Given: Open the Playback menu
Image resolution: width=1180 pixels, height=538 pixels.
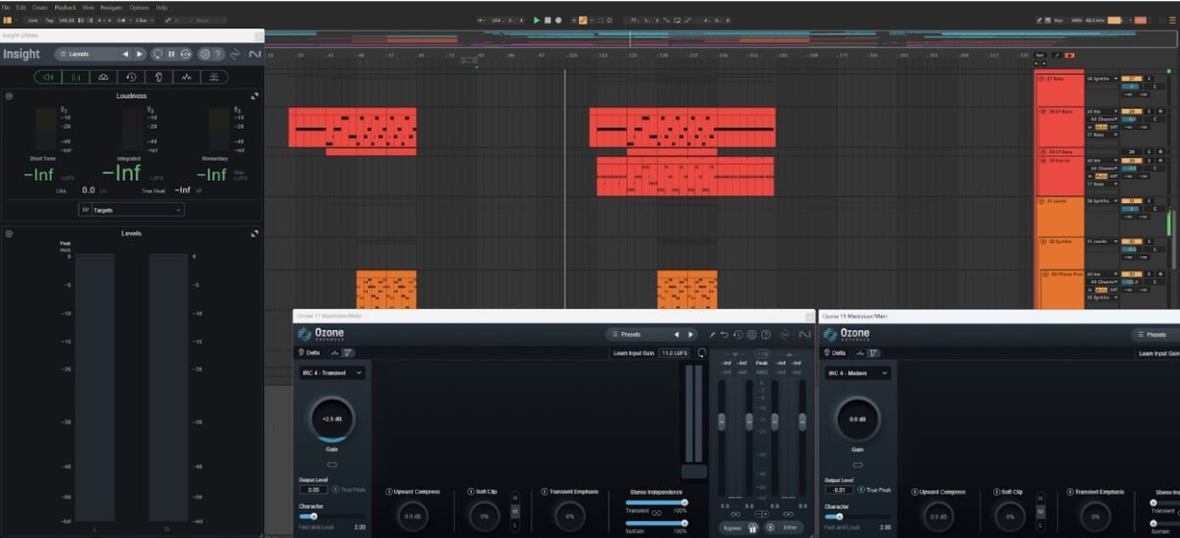Looking at the screenshot, I should pyautogui.click(x=64, y=7).
